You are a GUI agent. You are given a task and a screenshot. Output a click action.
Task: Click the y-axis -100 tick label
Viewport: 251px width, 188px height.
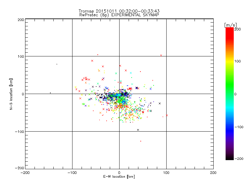19,132
